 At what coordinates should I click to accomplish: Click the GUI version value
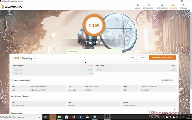coord(145,90)
